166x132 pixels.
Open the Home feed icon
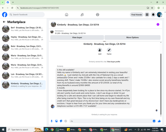point(66,15)
